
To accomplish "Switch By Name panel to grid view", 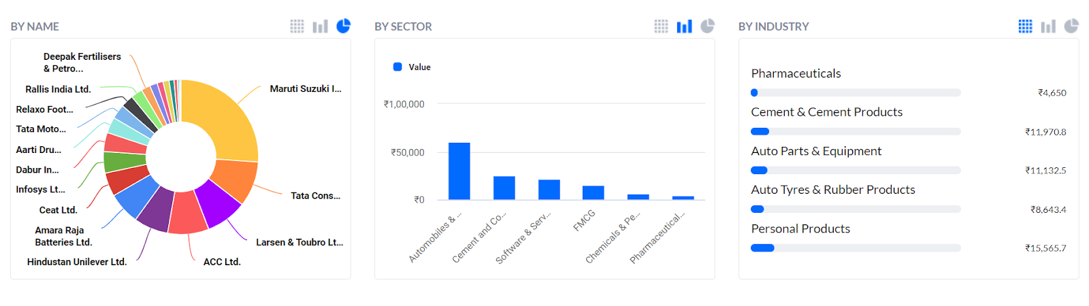I will point(297,27).
